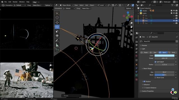Select the Annotate tool
The width and height of the screenshot is (179, 100).
tap(57, 41)
